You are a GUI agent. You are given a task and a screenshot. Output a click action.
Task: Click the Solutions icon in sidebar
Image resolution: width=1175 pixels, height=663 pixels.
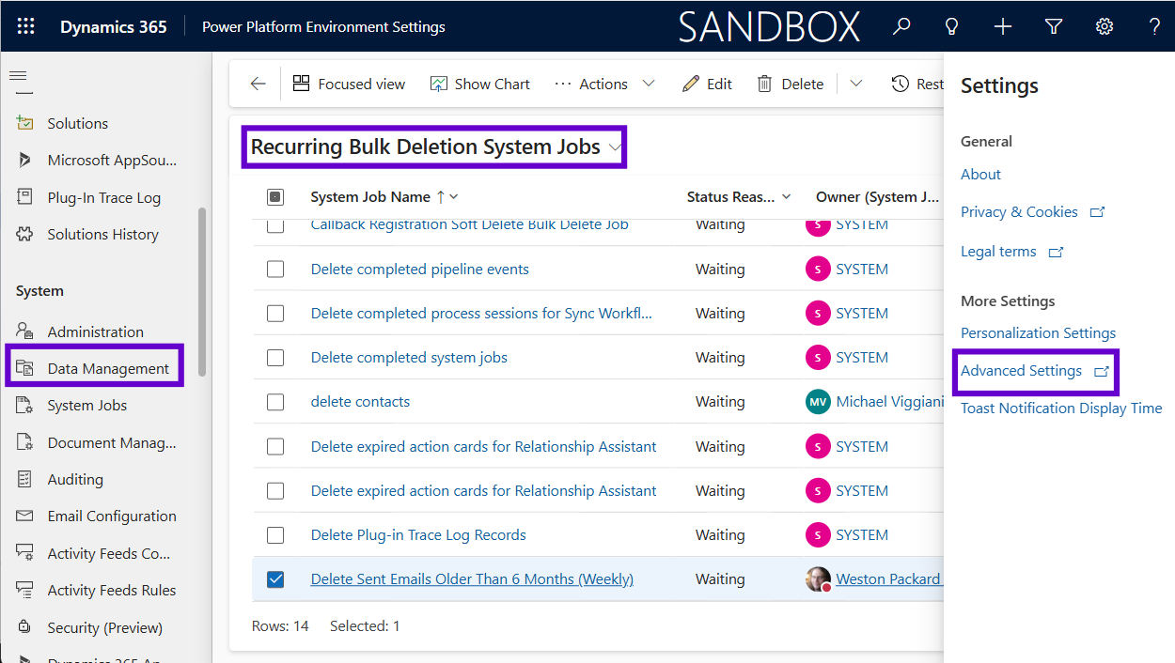pyautogui.click(x=26, y=123)
